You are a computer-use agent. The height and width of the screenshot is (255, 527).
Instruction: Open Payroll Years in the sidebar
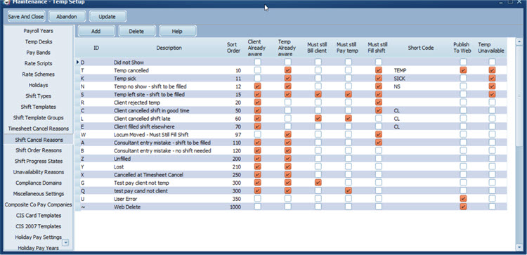pos(39,31)
